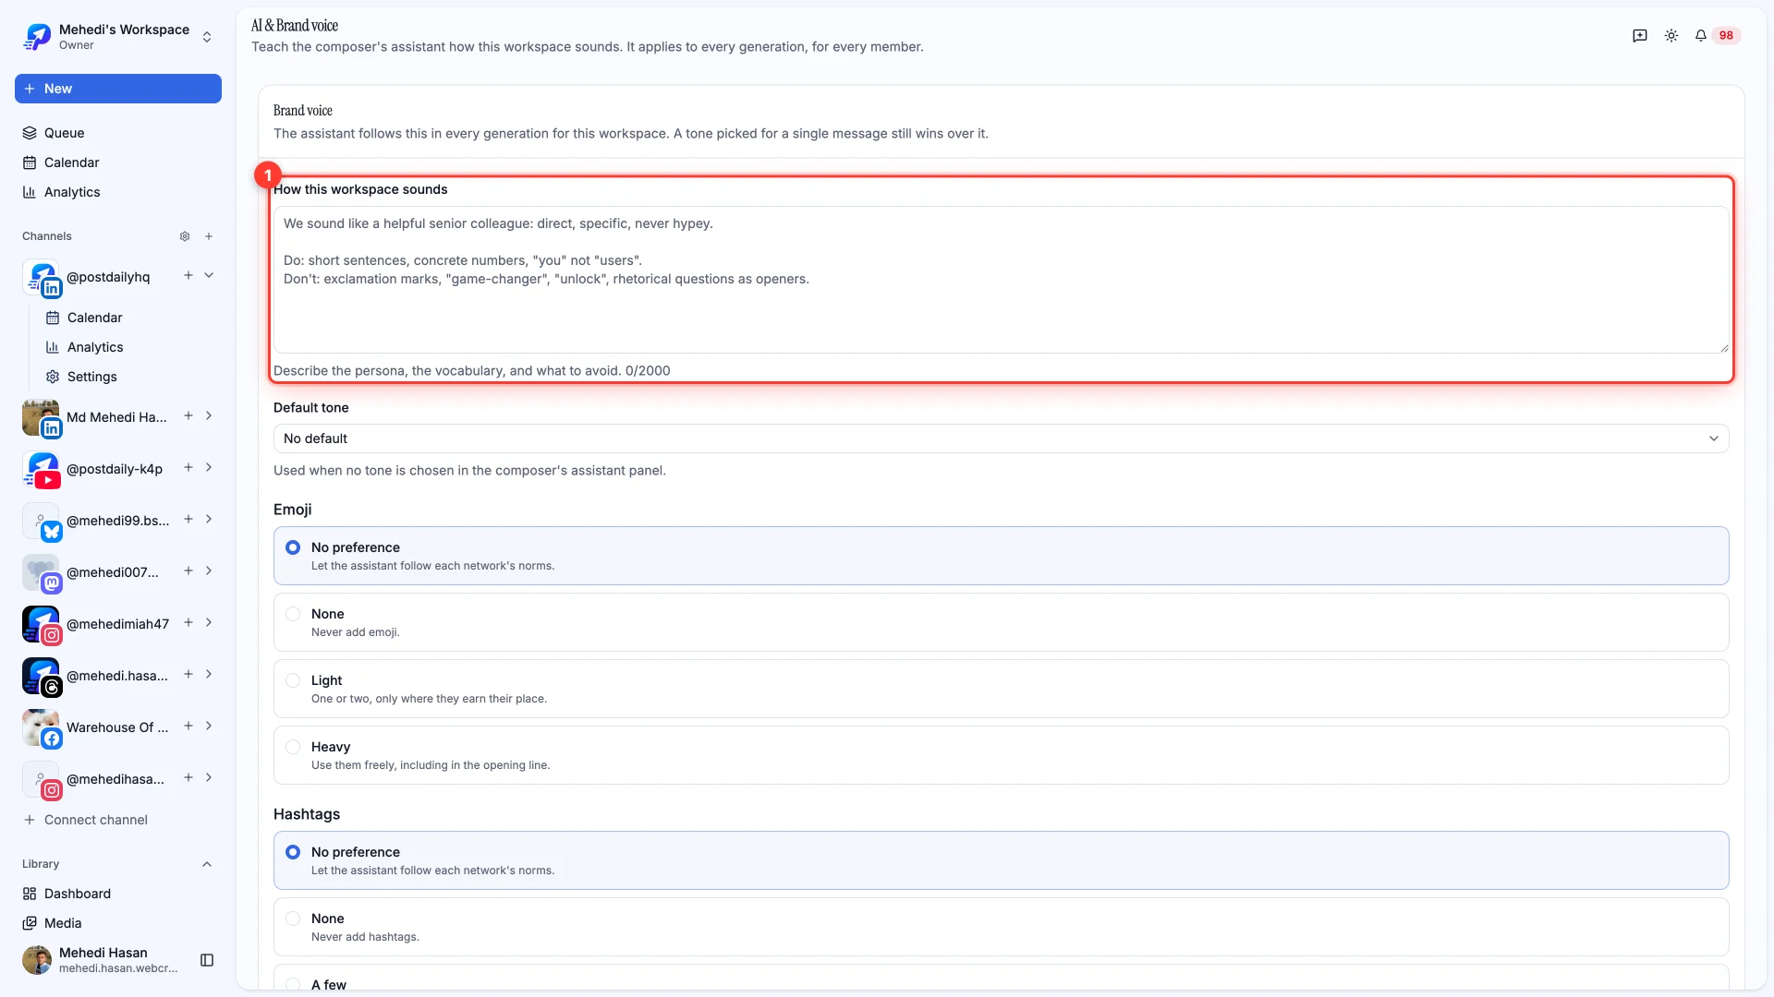The height and width of the screenshot is (997, 1774).
Task: Open Queue in the sidebar
Action: (x=118, y=133)
